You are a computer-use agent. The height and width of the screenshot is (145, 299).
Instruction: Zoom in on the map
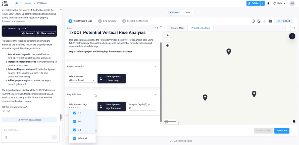click(168, 35)
